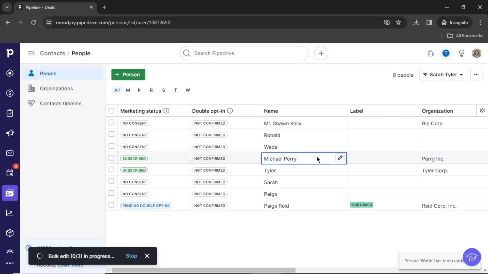
Task: Open the Pipedrive logo home
Action: coord(10,53)
